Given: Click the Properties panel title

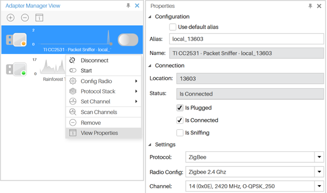Looking at the screenshot, I should (163, 6).
